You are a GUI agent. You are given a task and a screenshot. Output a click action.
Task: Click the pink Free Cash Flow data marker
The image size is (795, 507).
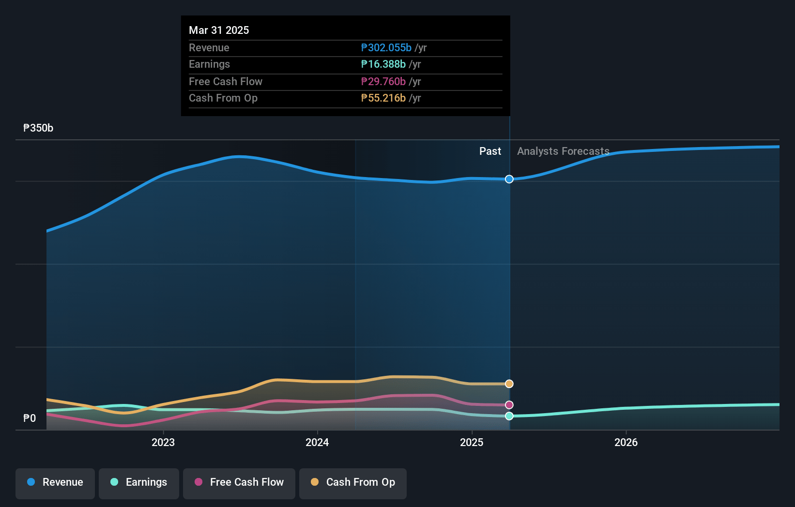click(x=509, y=405)
